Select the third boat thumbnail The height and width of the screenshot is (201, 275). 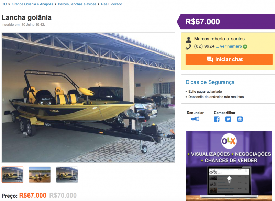[67, 175]
